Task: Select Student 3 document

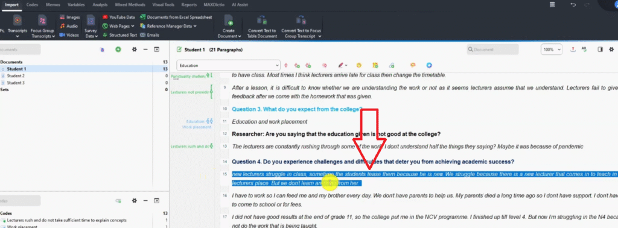Action: (x=84, y=83)
